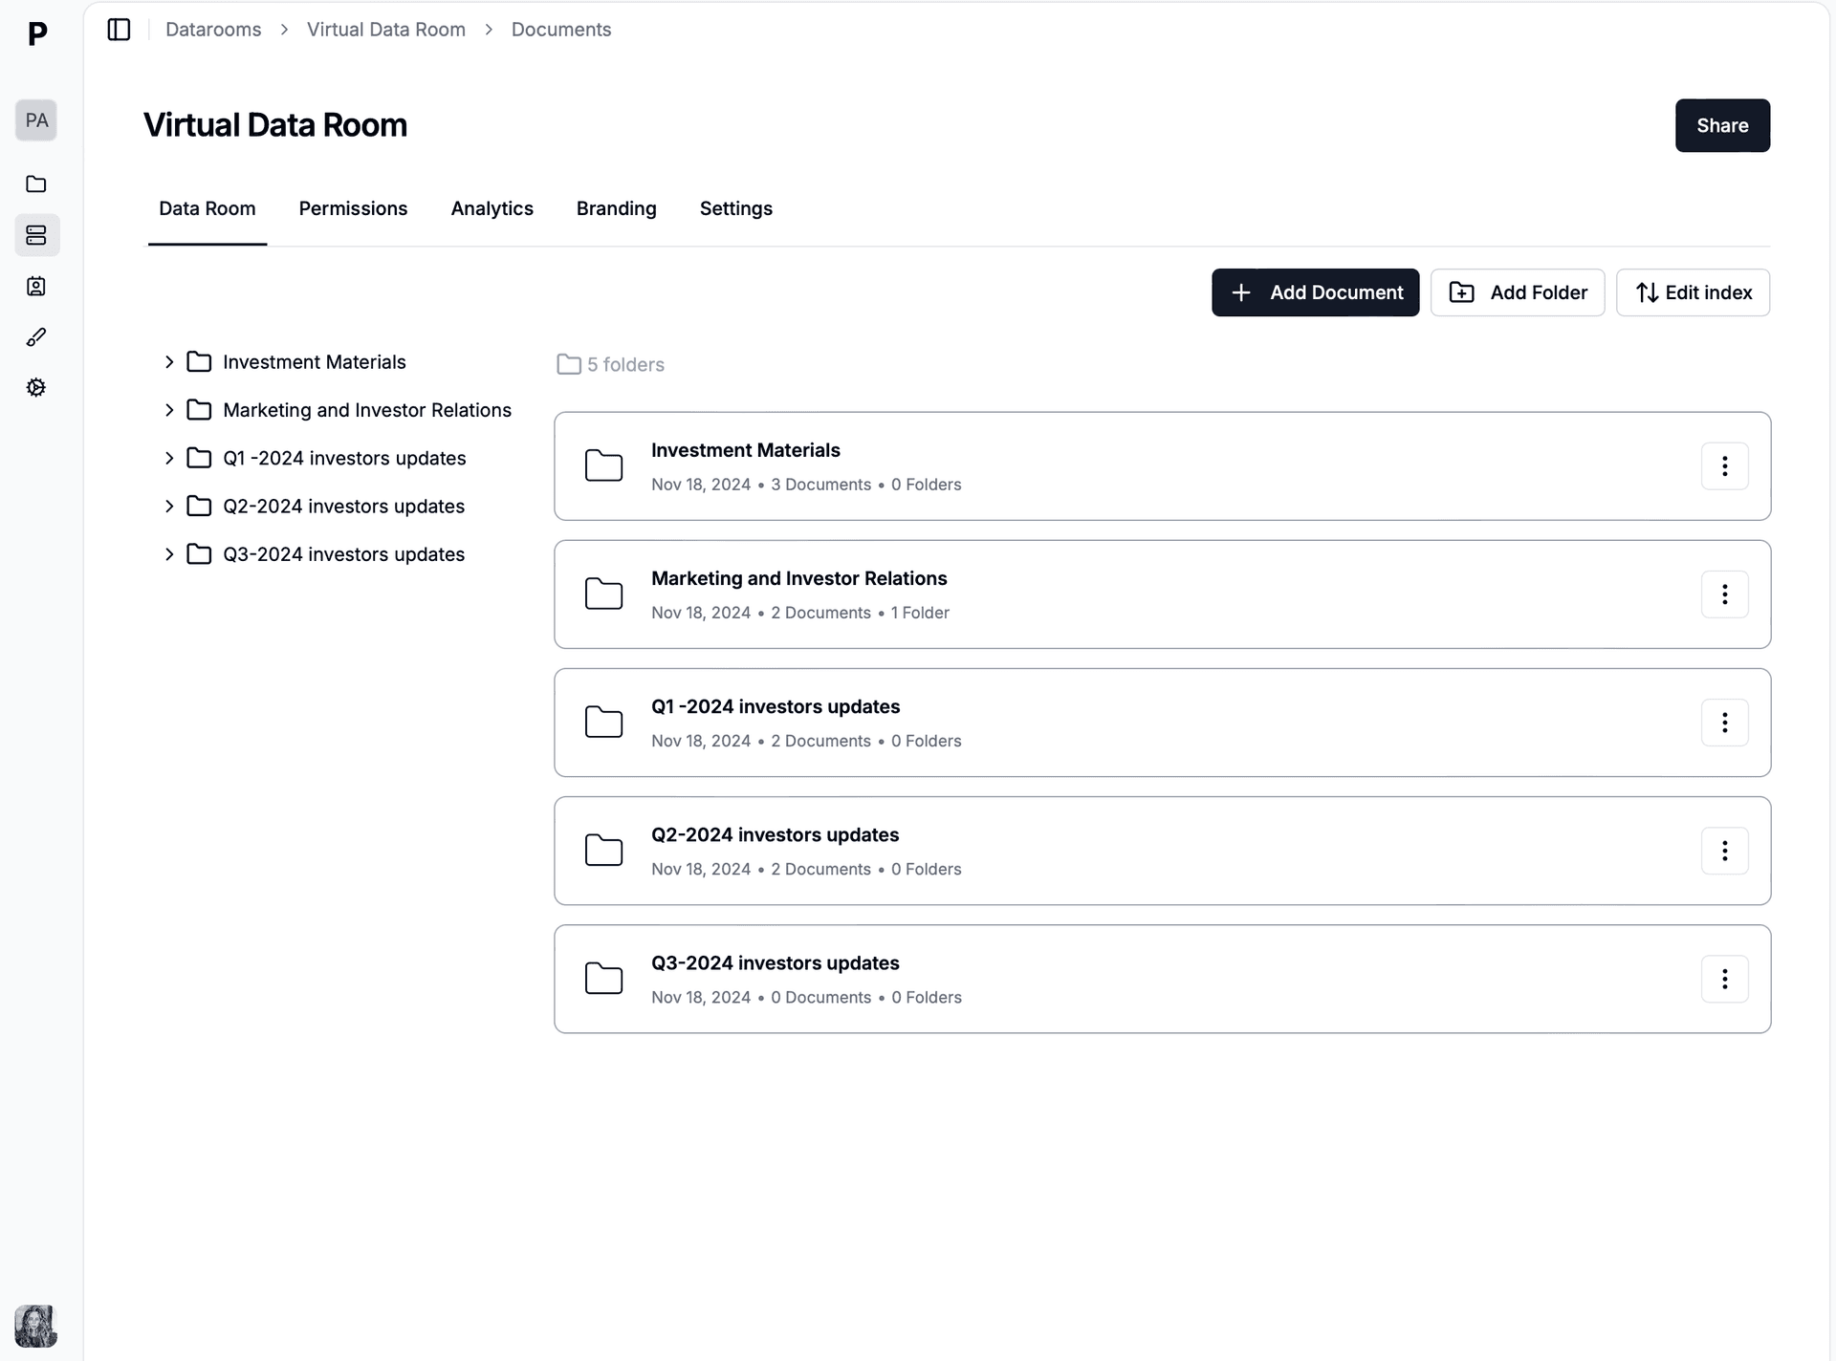
Task: Click the Papermark P logo
Action: click(x=37, y=34)
